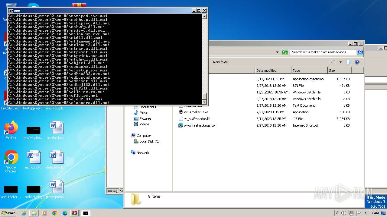Launch Microsoft Edge from the taskbar
This screenshot has width=387, height=217.
[65, 213]
